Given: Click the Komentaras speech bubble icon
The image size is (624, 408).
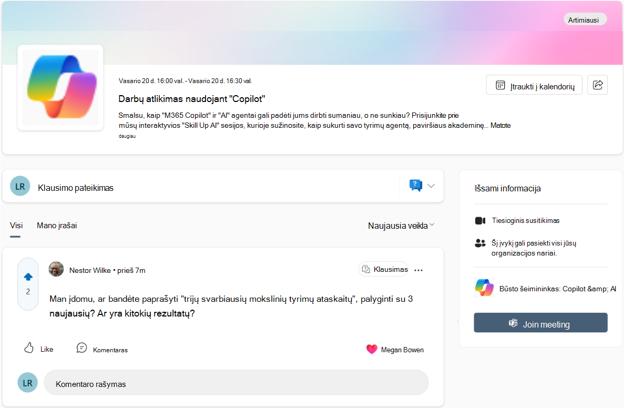Looking at the screenshot, I should click(x=81, y=348).
